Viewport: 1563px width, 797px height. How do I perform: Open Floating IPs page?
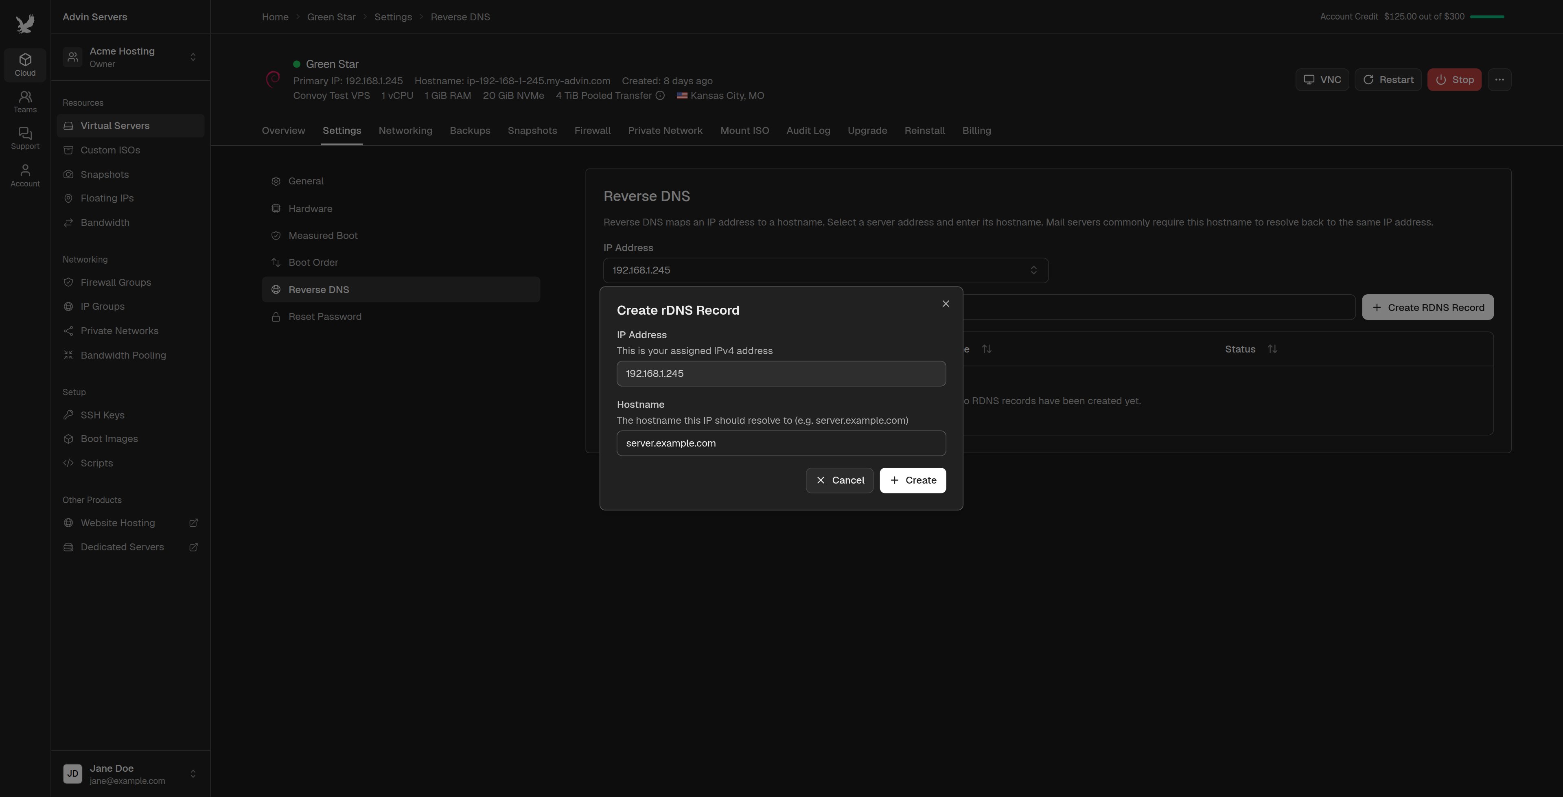(x=130, y=198)
